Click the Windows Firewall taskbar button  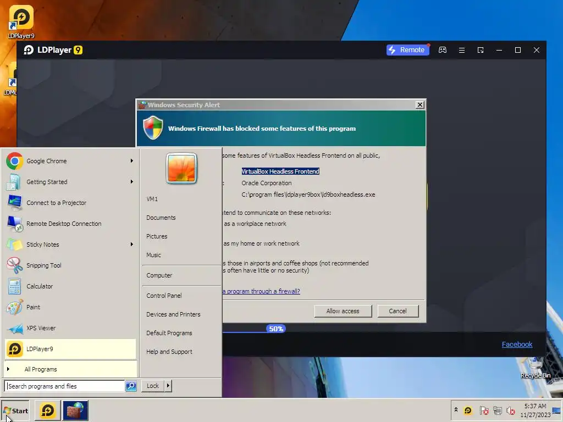coord(75,410)
